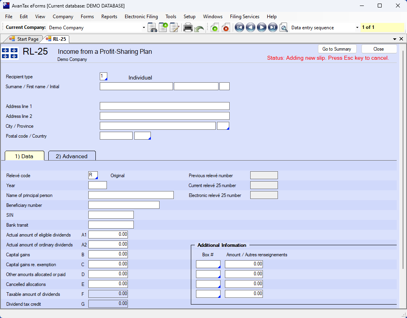Click the green undo arrow icon

tap(199, 28)
